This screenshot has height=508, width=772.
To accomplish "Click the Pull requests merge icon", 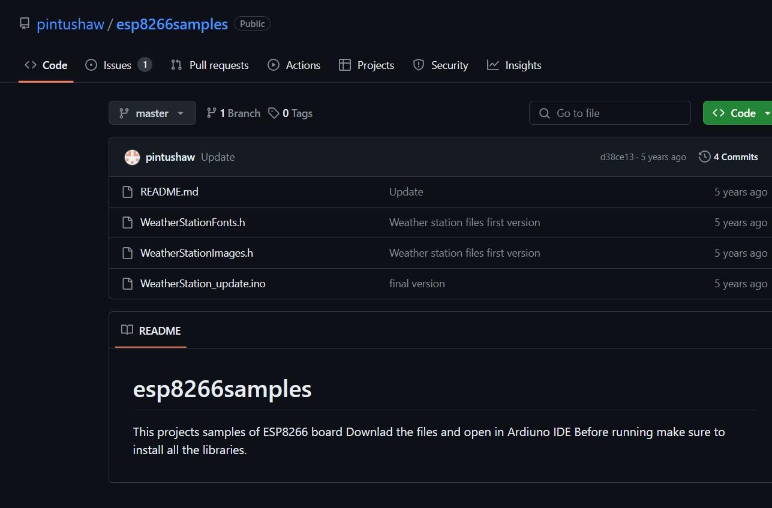I will coord(176,65).
